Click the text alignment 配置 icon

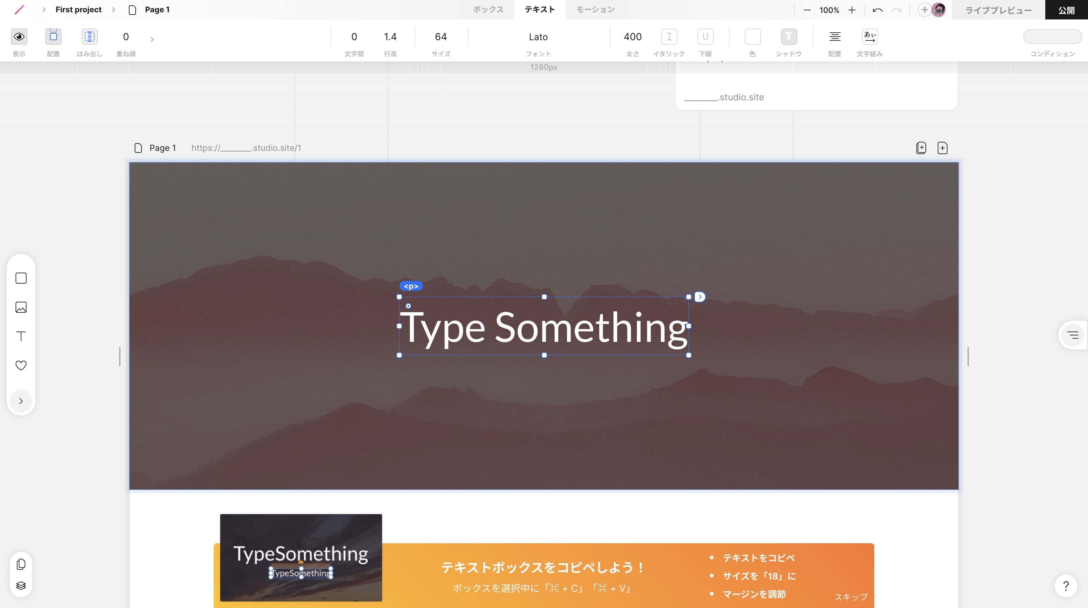point(834,37)
